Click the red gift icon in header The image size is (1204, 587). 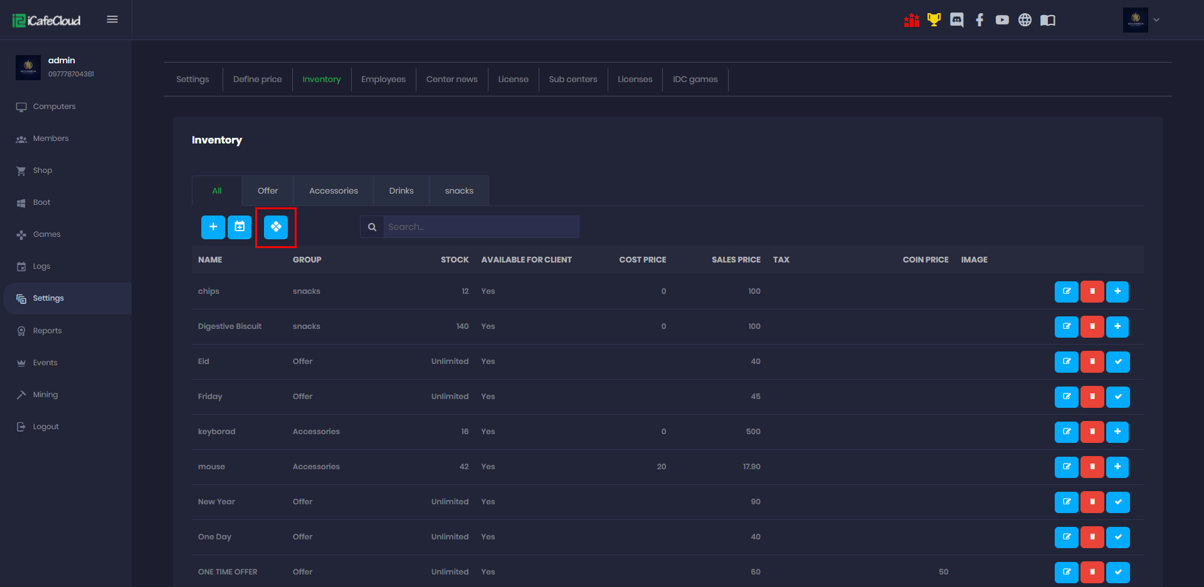(x=911, y=20)
